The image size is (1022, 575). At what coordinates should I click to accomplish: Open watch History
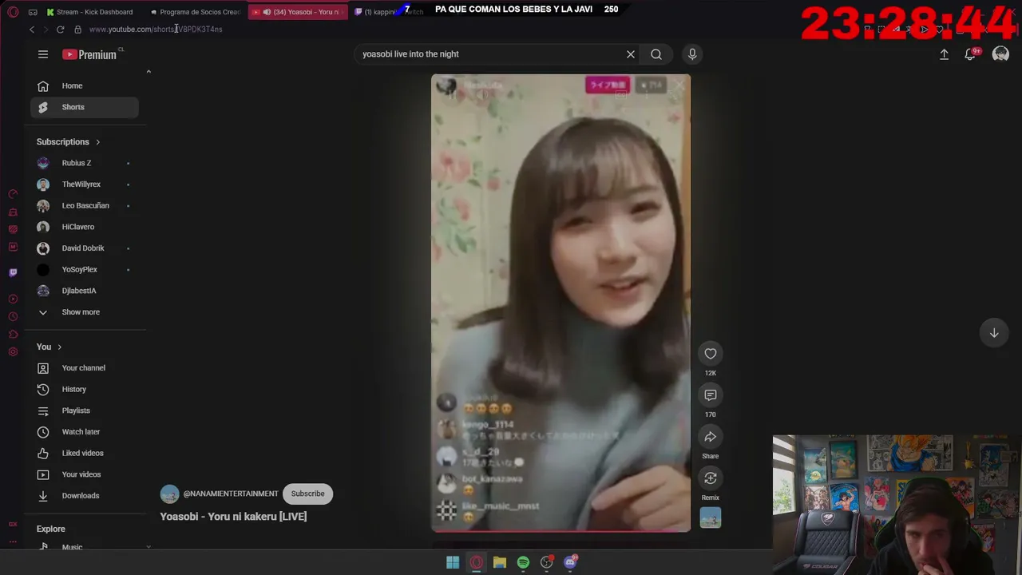tap(85, 389)
